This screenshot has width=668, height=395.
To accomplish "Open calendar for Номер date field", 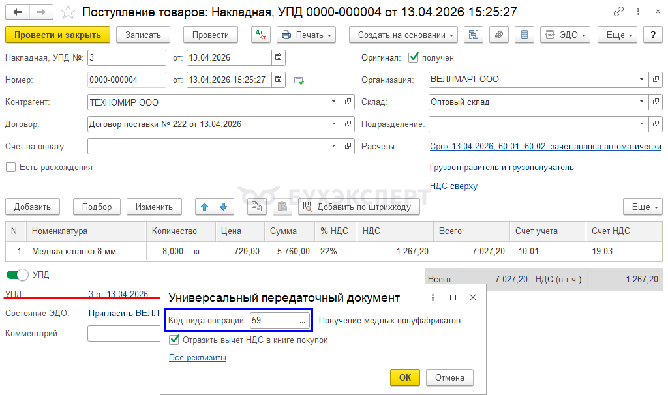I will point(278,80).
